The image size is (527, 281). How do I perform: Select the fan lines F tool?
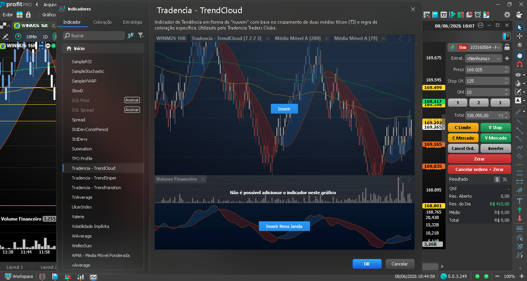point(520,255)
